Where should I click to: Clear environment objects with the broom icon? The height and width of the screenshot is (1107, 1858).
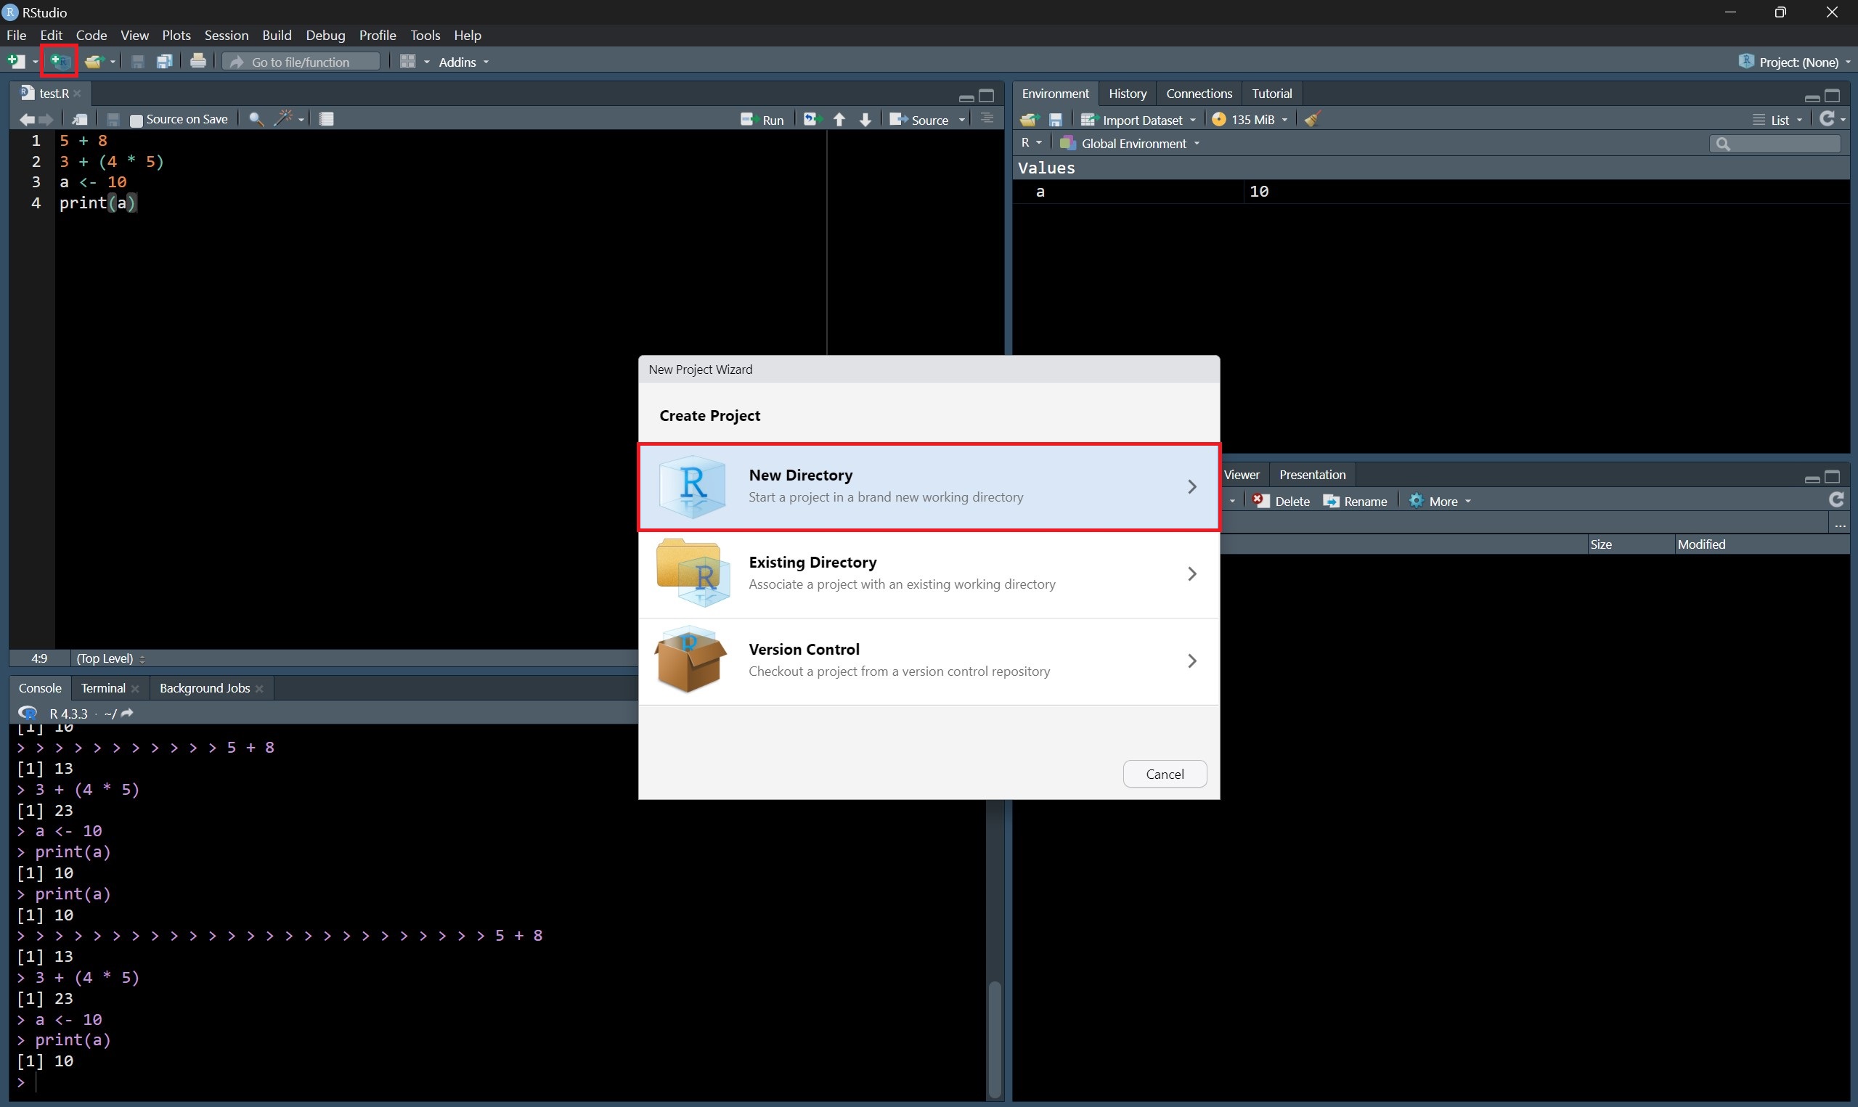[1313, 119]
